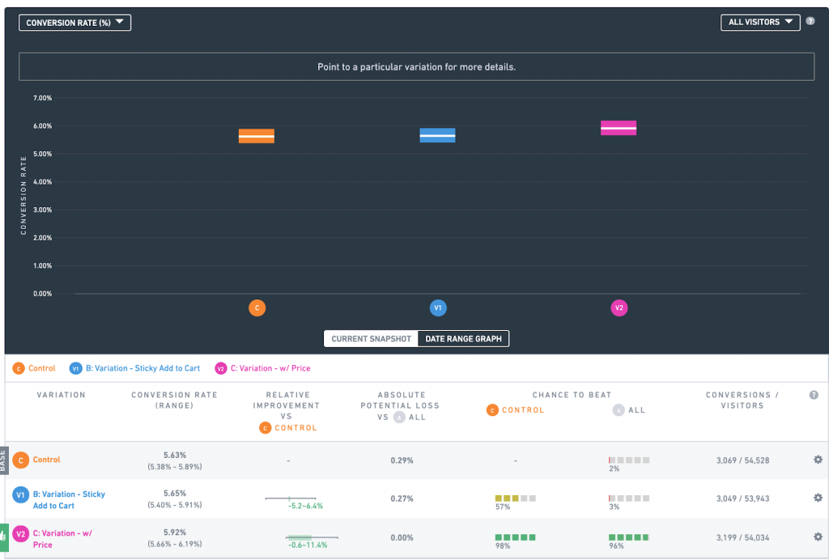Click the Control legend label
The width and height of the screenshot is (829, 560).
click(42, 368)
